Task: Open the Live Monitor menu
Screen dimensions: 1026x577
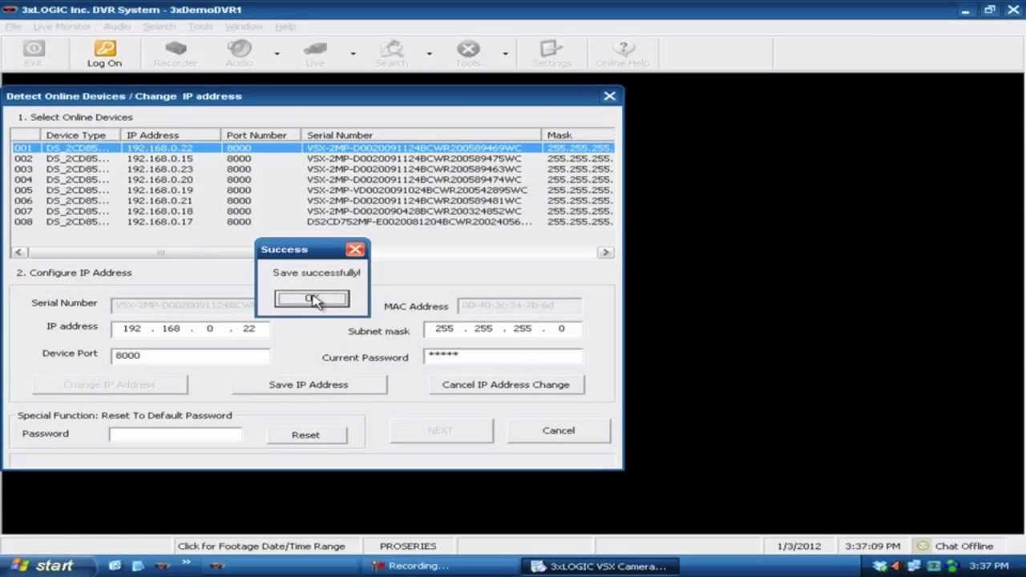Action: 62,26
